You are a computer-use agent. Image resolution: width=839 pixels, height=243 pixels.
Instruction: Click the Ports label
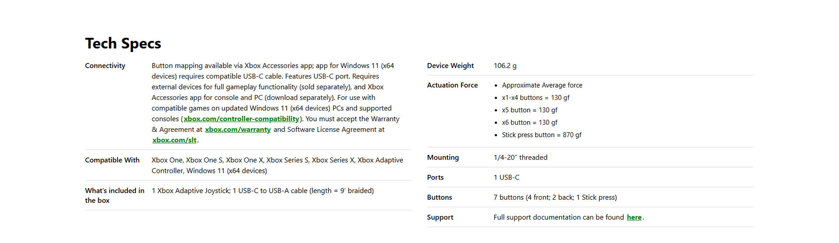(435, 178)
